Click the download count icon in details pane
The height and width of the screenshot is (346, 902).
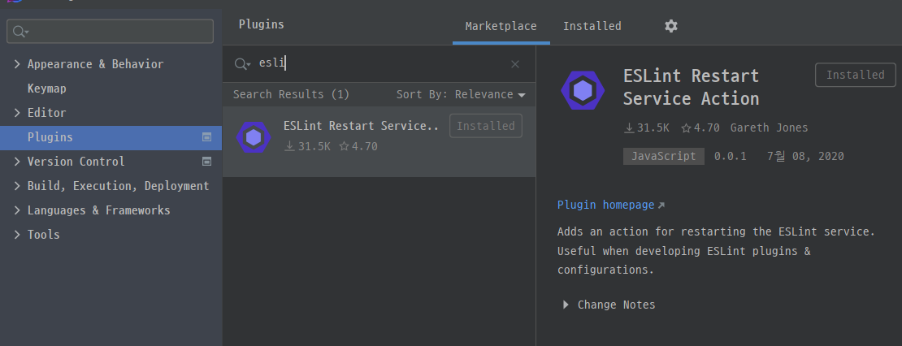tap(629, 128)
